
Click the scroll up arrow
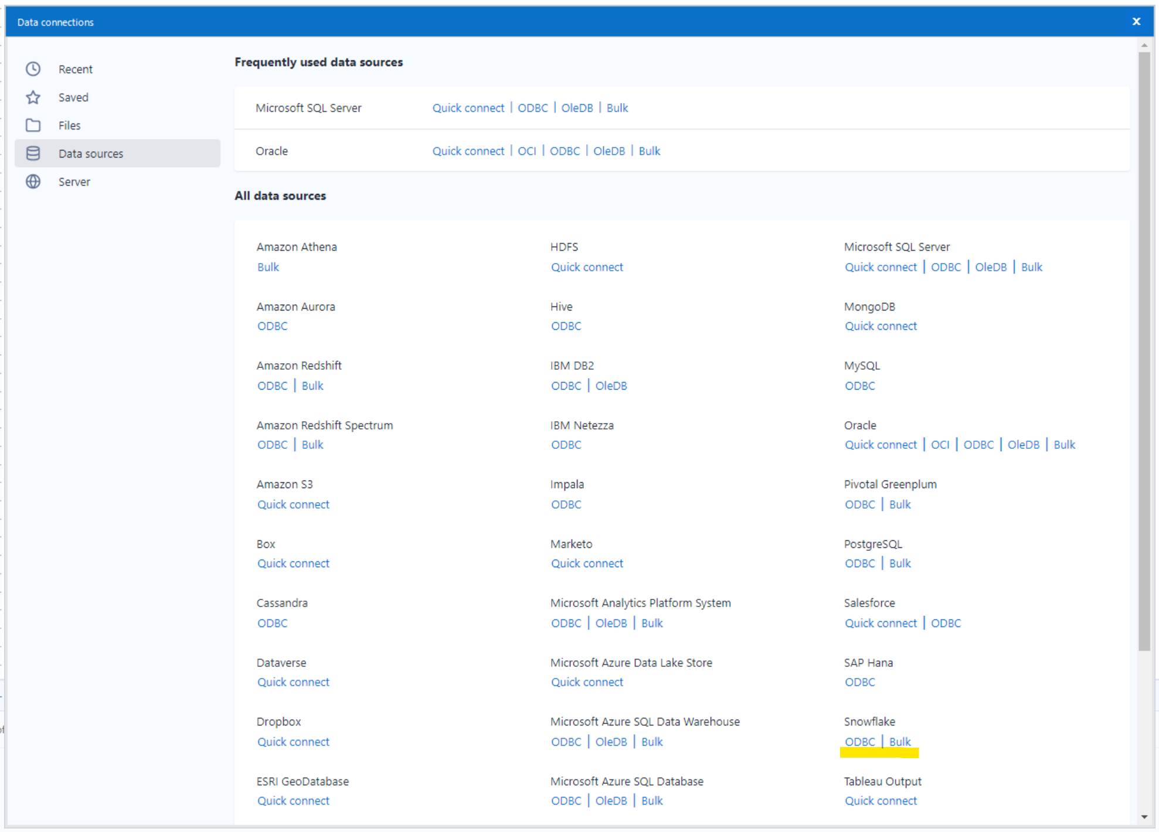1144,45
